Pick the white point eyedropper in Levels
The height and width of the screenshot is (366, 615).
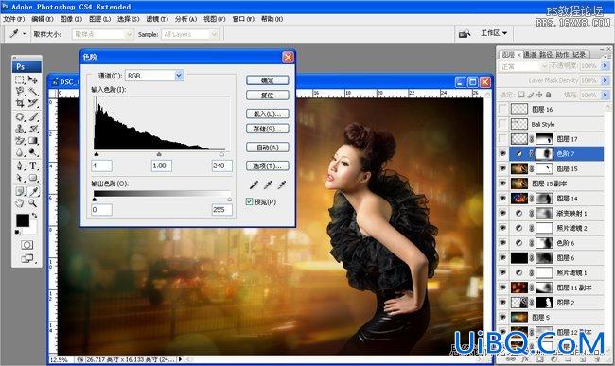(x=282, y=184)
